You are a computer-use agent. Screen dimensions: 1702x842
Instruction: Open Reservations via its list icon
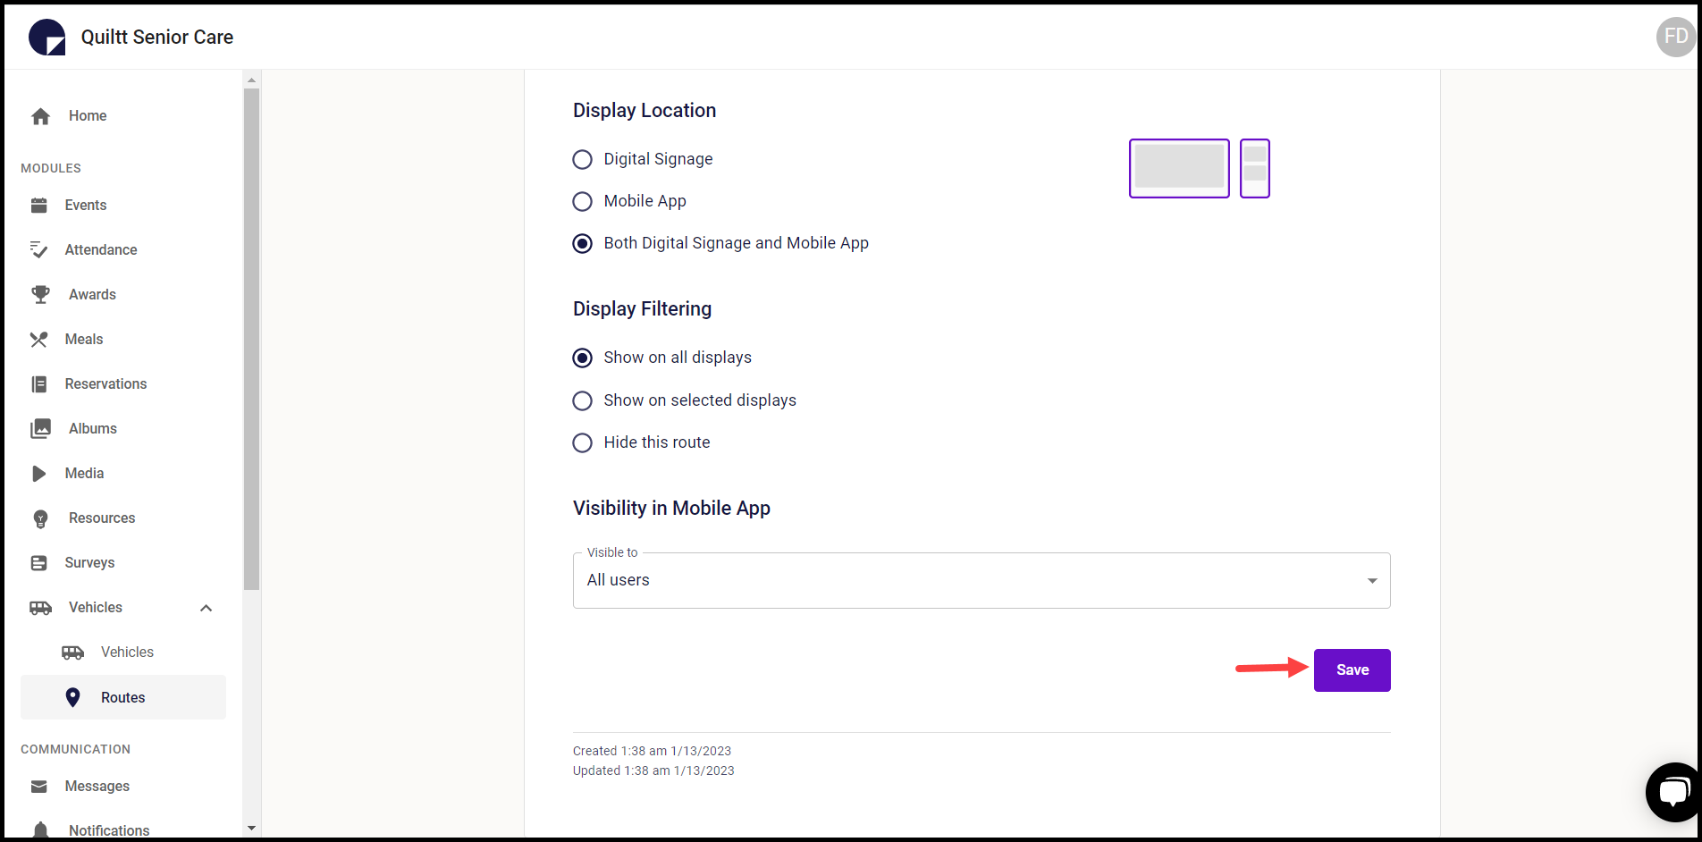point(40,383)
